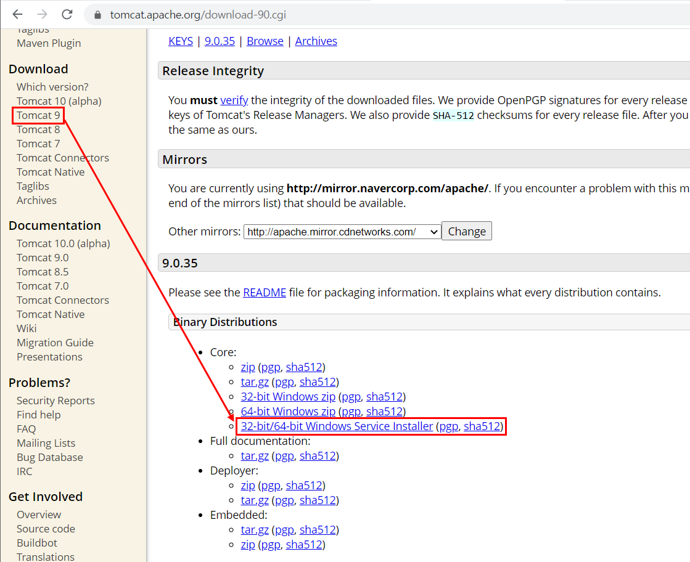Open Tomcat Native under Documentation

click(x=51, y=314)
